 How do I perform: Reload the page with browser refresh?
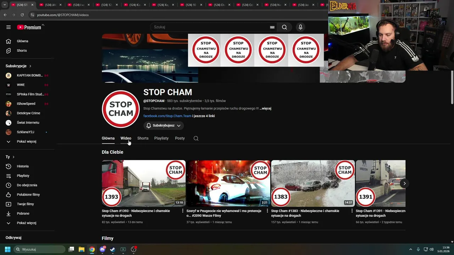pos(22,15)
